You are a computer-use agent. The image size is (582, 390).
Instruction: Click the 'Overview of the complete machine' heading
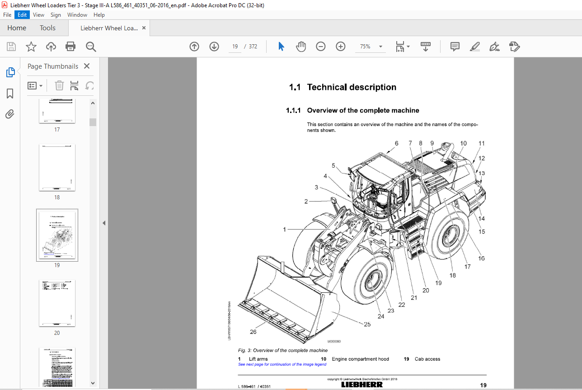[363, 110]
